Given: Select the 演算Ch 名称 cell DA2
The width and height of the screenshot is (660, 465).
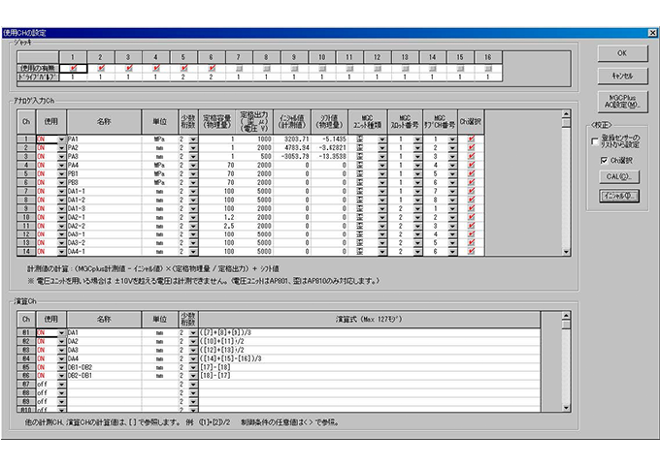Looking at the screenshot, I should click(104, 342).
